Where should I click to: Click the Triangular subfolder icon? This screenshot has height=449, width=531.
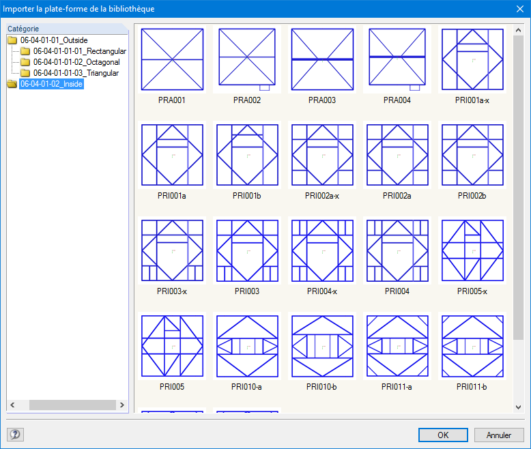(x=25, y=73)
